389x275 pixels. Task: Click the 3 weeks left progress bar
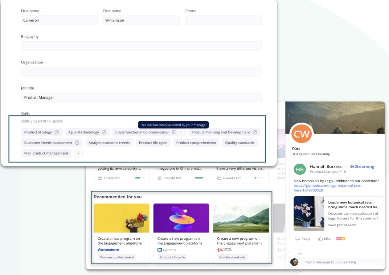(199, 178)
